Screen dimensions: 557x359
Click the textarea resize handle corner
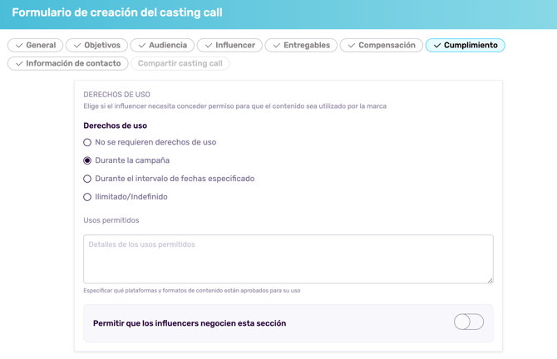click(x=490, y=280)
